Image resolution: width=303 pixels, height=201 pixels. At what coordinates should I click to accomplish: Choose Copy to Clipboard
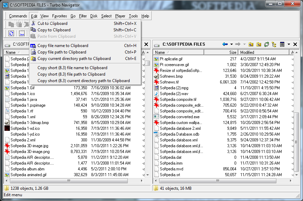(85, 30)
